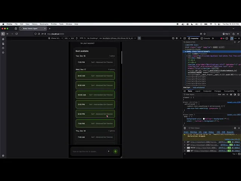Open console settings gear icon
Viewport: 241px width, 181px height.
[x=235, y=128]
